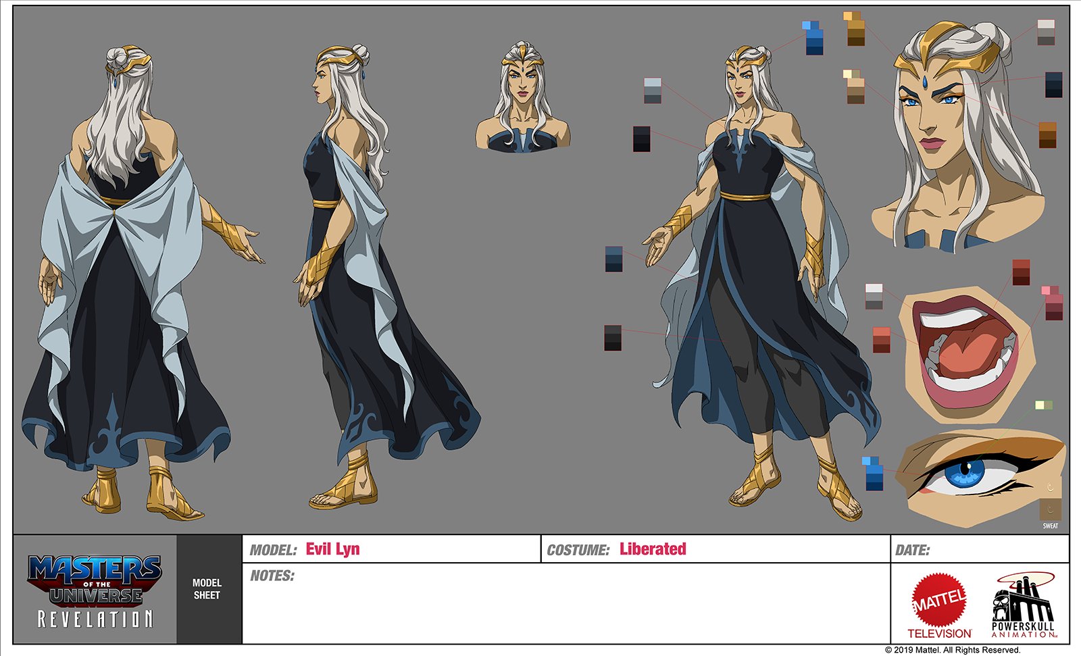The width and height of the screenshot is (1081, 656).
Task: Pick the tan skin tone swatch
Action: [855, 86]
